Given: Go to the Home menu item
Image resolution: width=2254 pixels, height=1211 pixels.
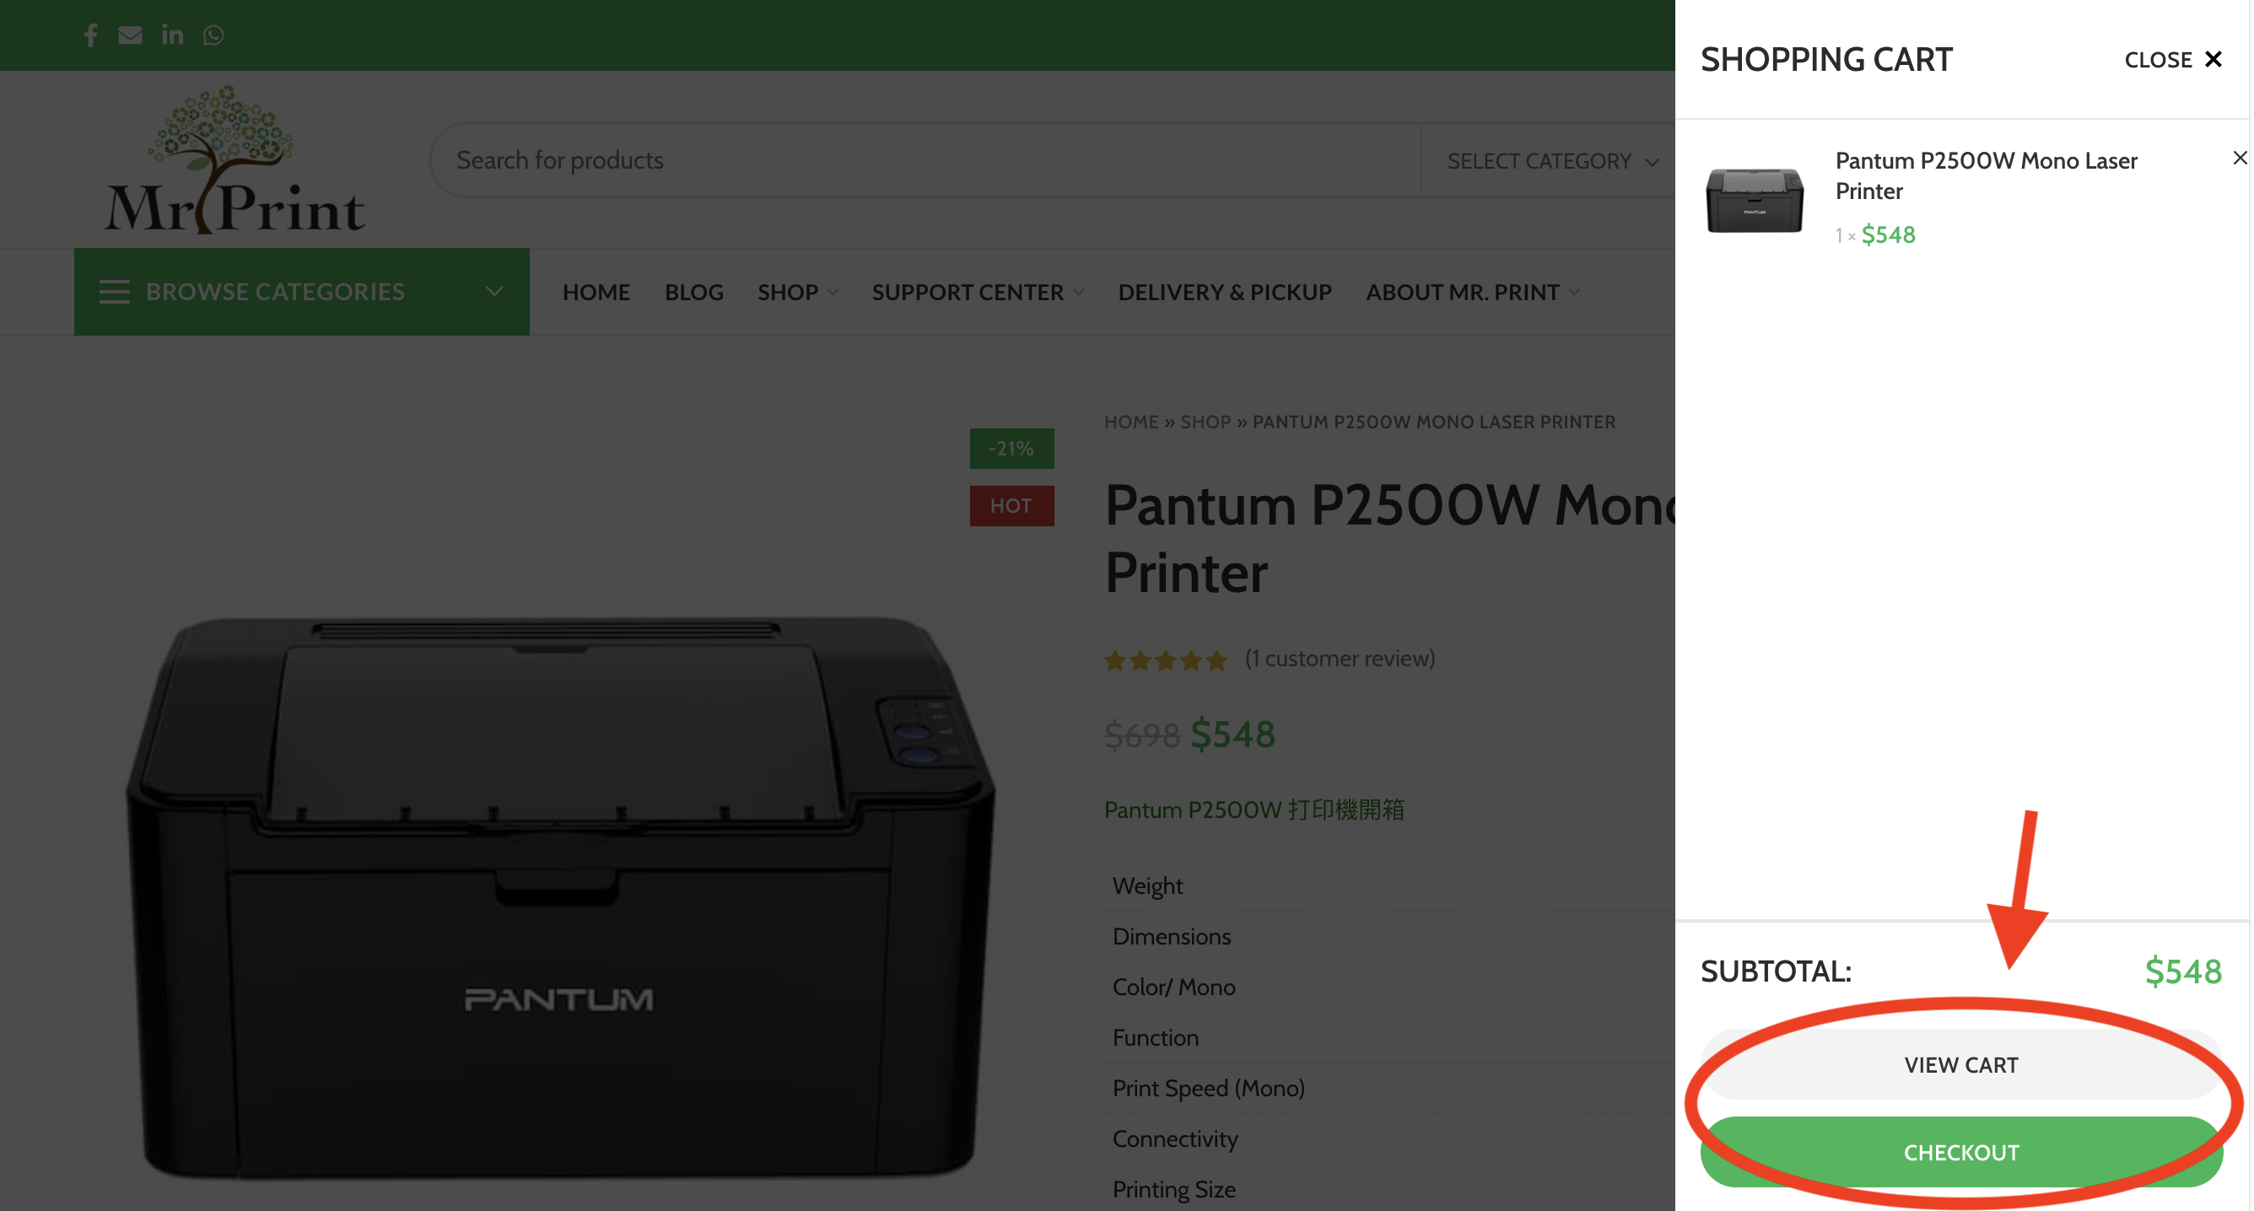Looking at the screenshot, I should click(x=596, y=293).
